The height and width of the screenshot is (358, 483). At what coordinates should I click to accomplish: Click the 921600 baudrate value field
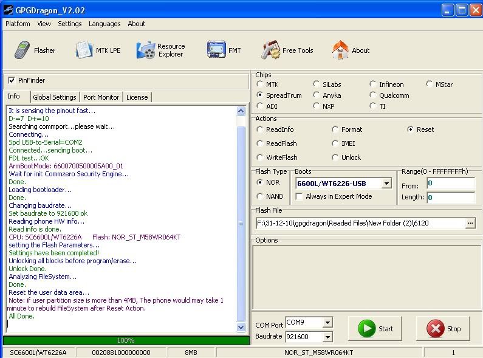pyautogui.click(x=304, y=337)
